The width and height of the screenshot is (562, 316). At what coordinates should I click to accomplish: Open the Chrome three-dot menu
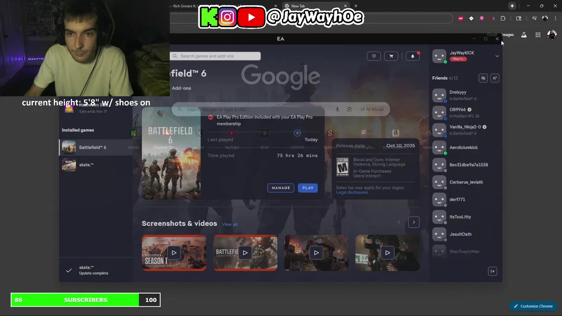coord(555,18)
